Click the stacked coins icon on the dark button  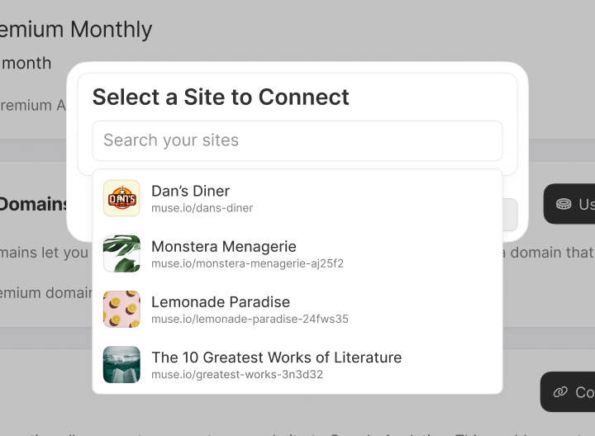564,204
